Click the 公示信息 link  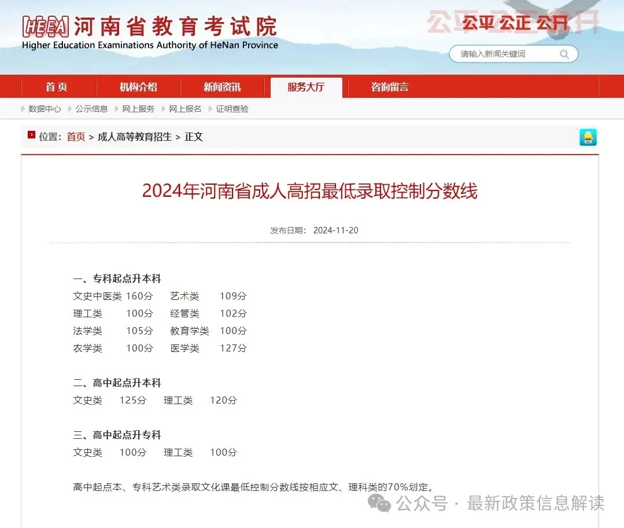tap(91, 109)
